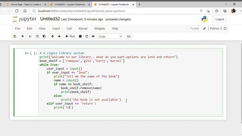
Task: Close the Untitled32 browser tab
Action: click(x=133, y=5)
